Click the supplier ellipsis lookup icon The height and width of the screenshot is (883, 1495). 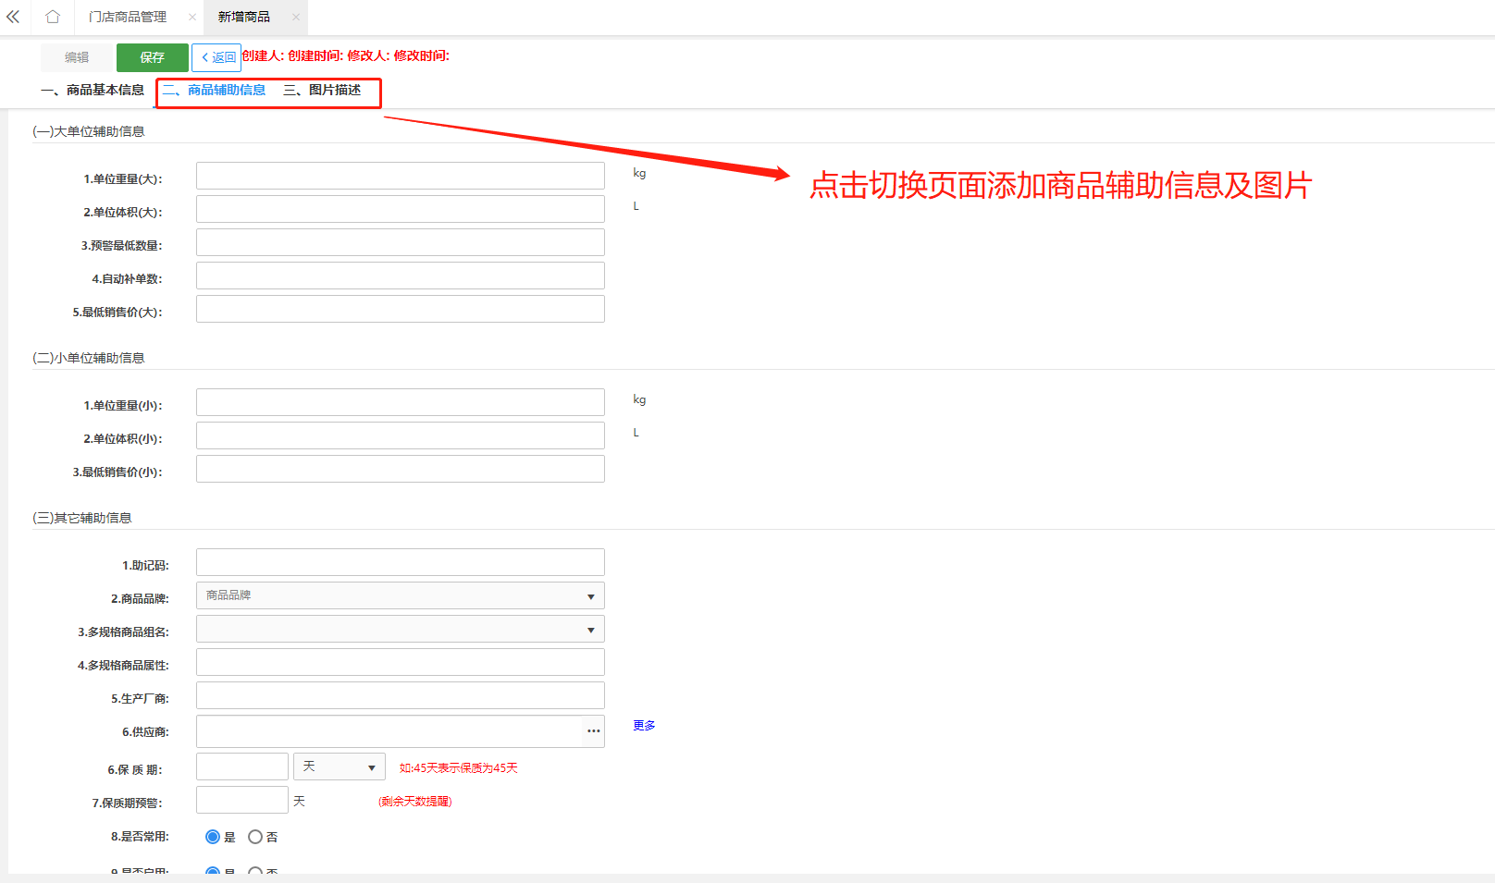(x=593, y=731)
